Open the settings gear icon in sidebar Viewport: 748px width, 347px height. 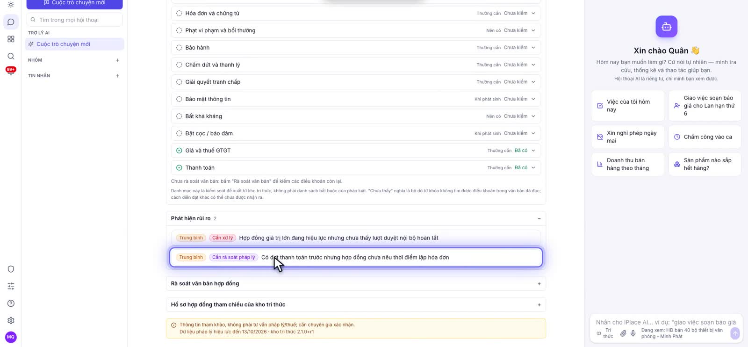[11, 320]
